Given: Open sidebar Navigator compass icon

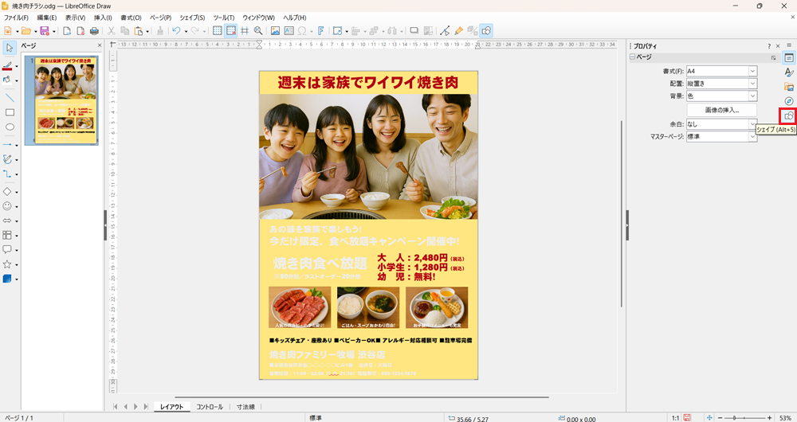Looking at the screenshot, I should coord(789,101).
